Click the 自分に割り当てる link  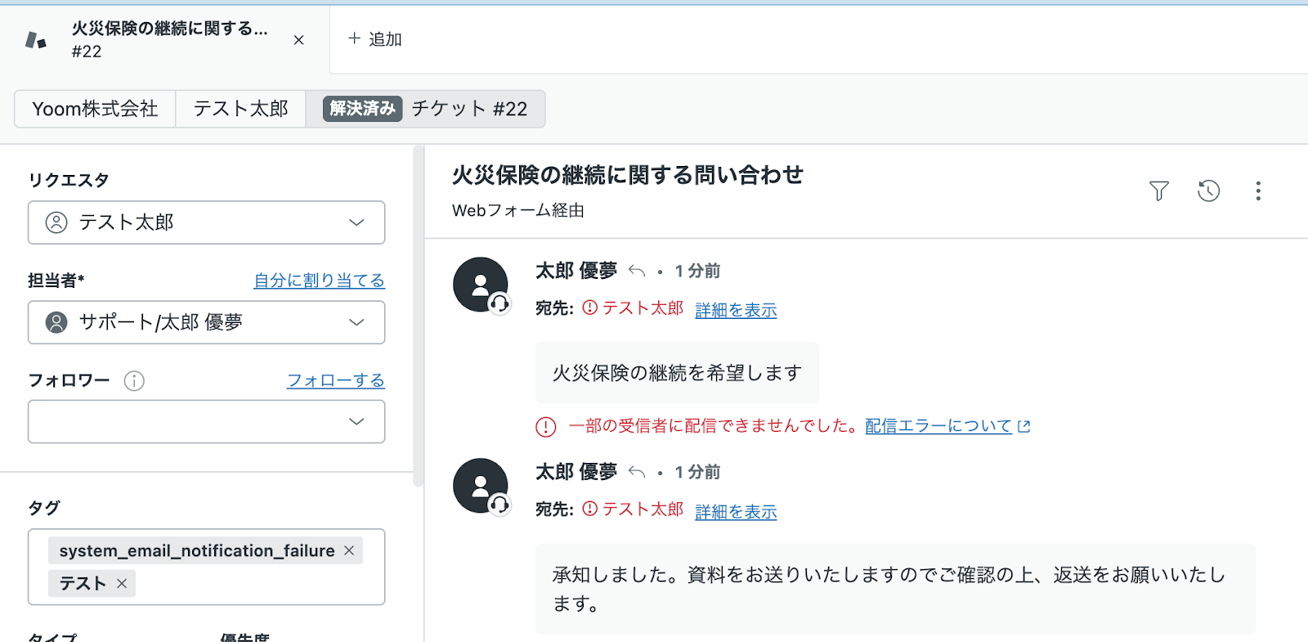(319, 281)
